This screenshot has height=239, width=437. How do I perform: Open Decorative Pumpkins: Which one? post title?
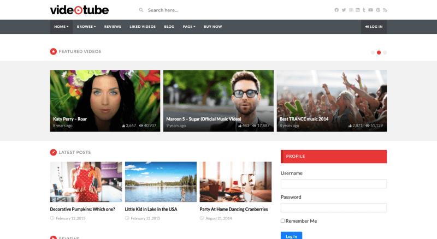pos(82,209)
